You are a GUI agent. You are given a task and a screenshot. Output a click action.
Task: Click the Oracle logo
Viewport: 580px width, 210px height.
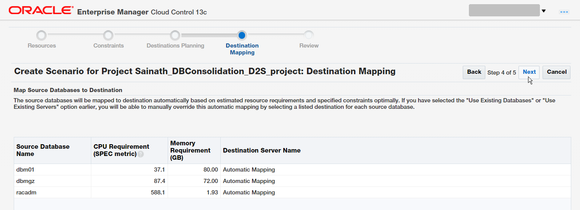(x=41, y=11)
